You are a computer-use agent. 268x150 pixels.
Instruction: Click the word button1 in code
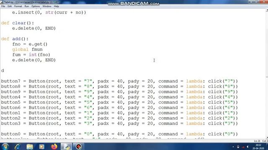tap(10, 113)
